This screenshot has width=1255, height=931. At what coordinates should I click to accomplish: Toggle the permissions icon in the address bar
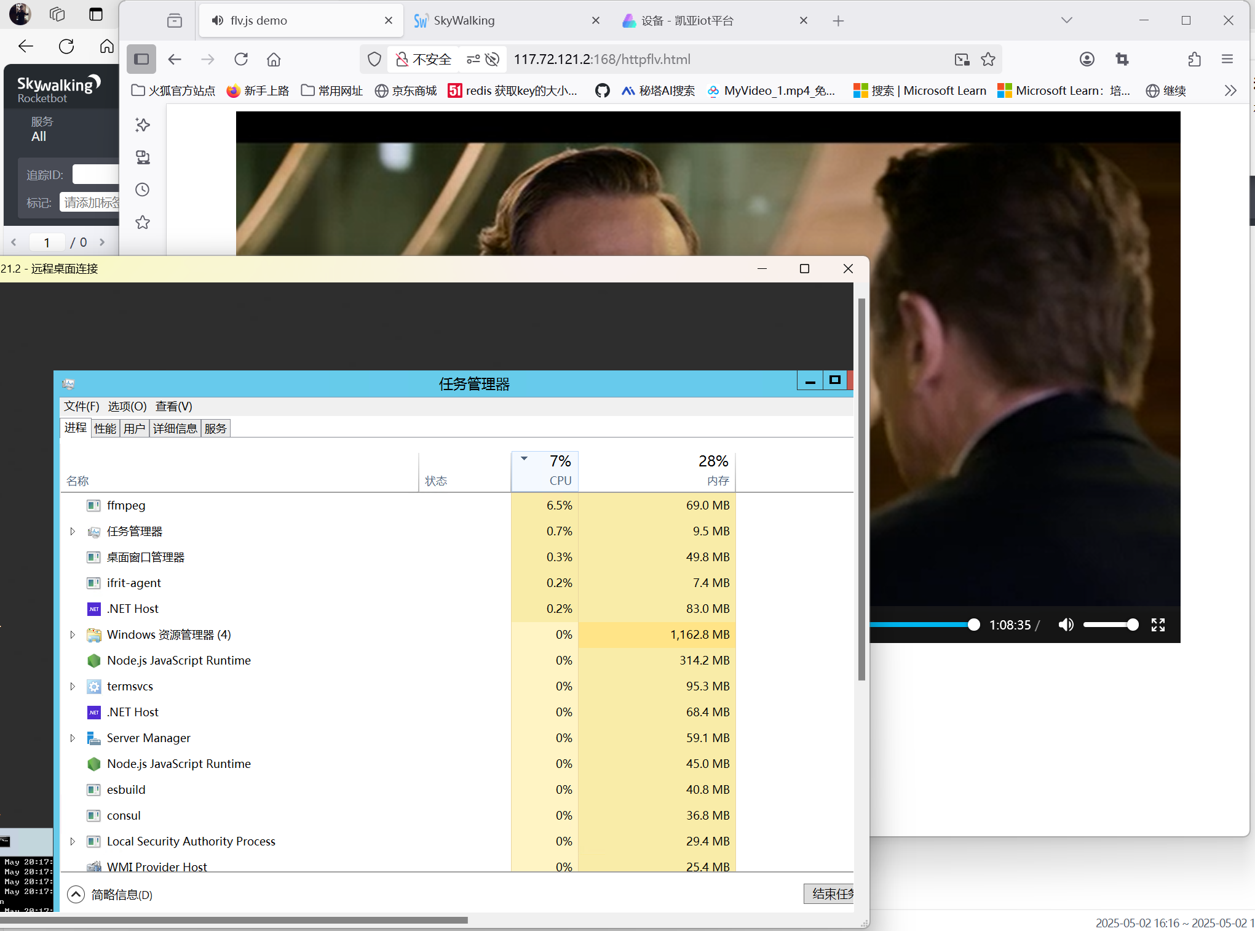[473, 59]
